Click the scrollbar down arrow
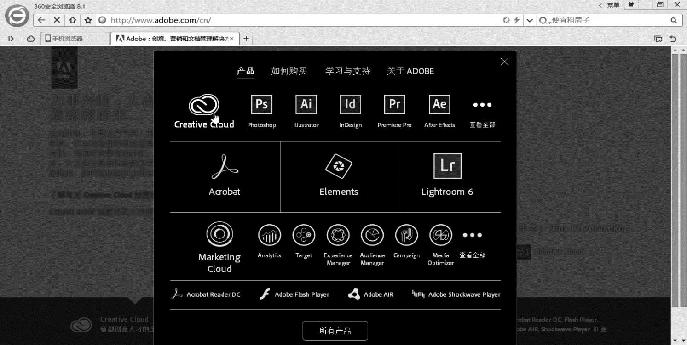 675,341
